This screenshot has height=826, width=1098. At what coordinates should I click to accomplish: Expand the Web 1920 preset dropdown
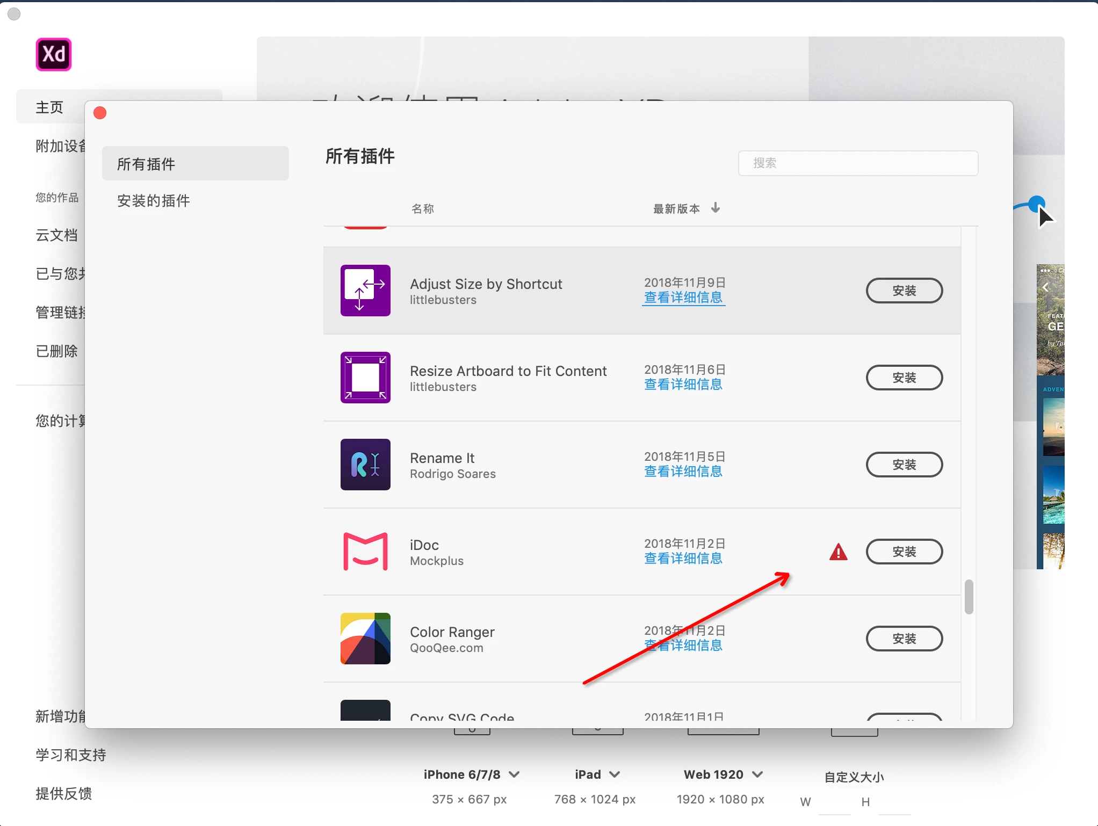tap(757, 774)
